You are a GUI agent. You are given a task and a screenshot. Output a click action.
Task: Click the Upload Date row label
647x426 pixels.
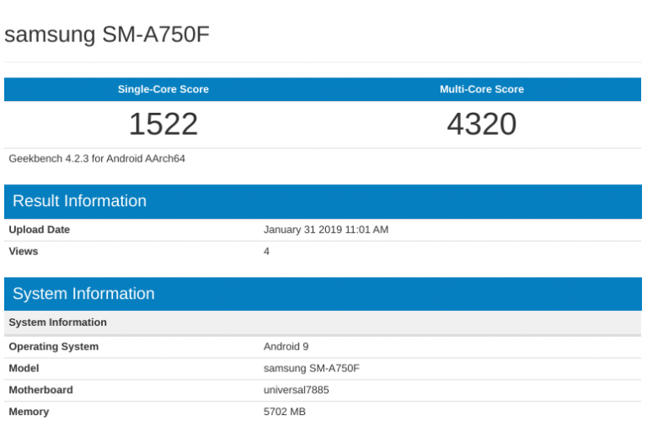pos(40,230)
